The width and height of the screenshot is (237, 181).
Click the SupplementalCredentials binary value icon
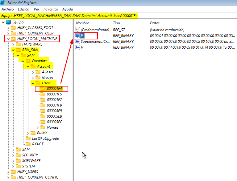[x=78, y=42]
